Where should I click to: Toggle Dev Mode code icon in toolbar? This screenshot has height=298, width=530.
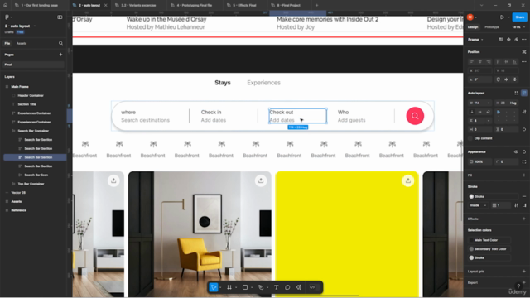point(312,287)
